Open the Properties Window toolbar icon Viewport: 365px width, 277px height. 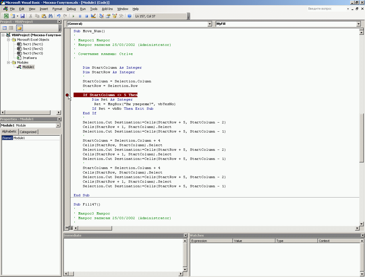108,16
